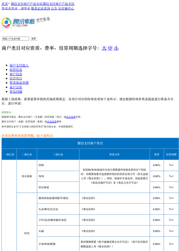Focus the 请输入产品或问题 search field

15,39
